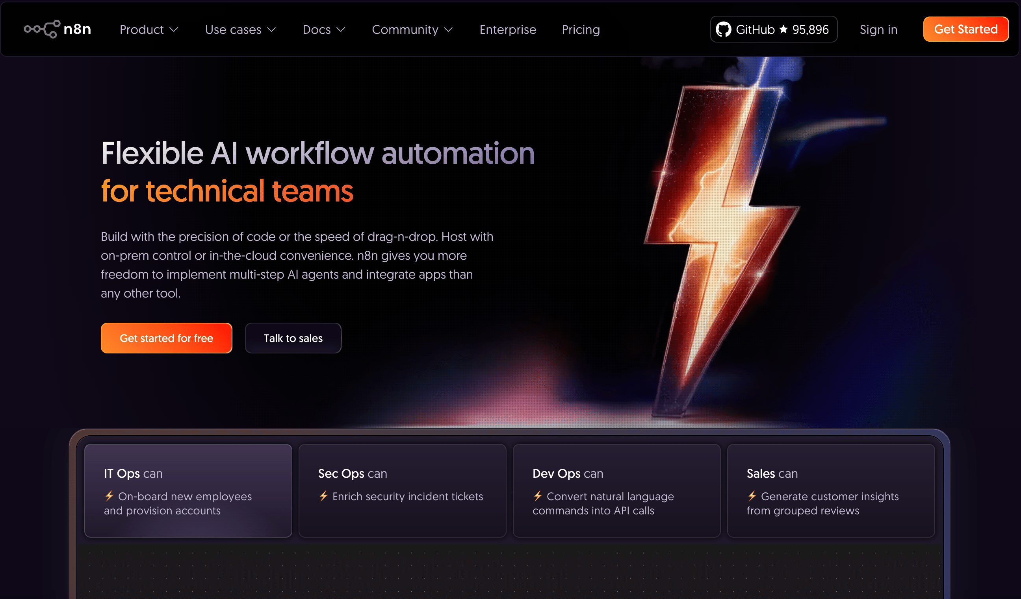
Task: Click the Talk to sales button
Action: pyautogui.click(x=293, y=338)
